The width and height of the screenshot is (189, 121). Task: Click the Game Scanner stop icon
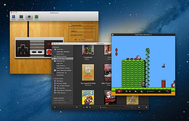pos(71,100)
